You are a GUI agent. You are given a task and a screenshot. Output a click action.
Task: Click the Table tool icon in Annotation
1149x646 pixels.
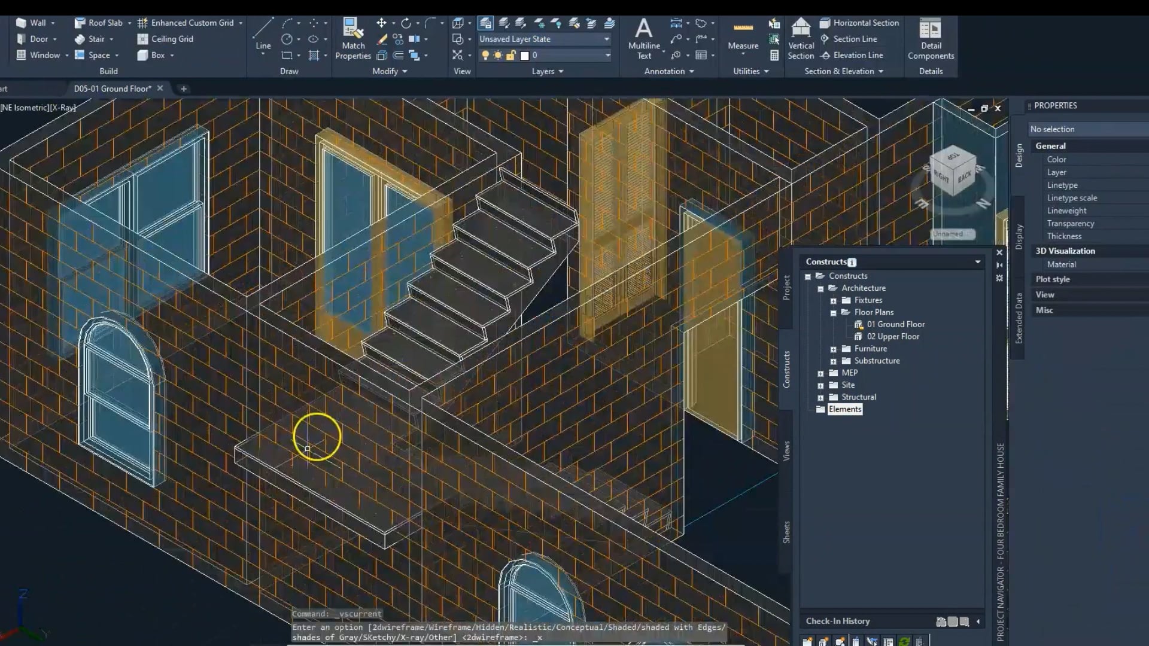pos(701,55)
